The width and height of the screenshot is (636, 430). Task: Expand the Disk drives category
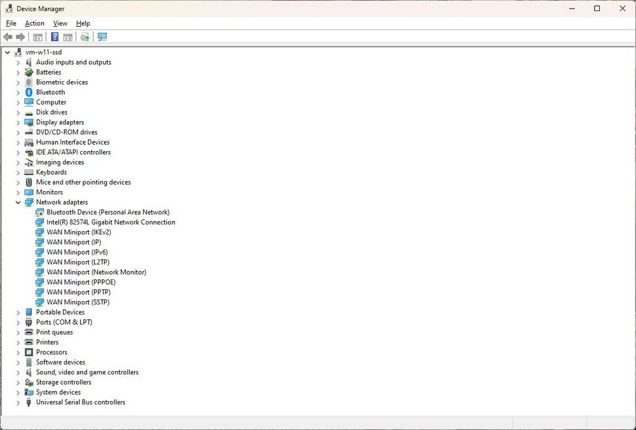pyautogui.click(x=18, y=113)
